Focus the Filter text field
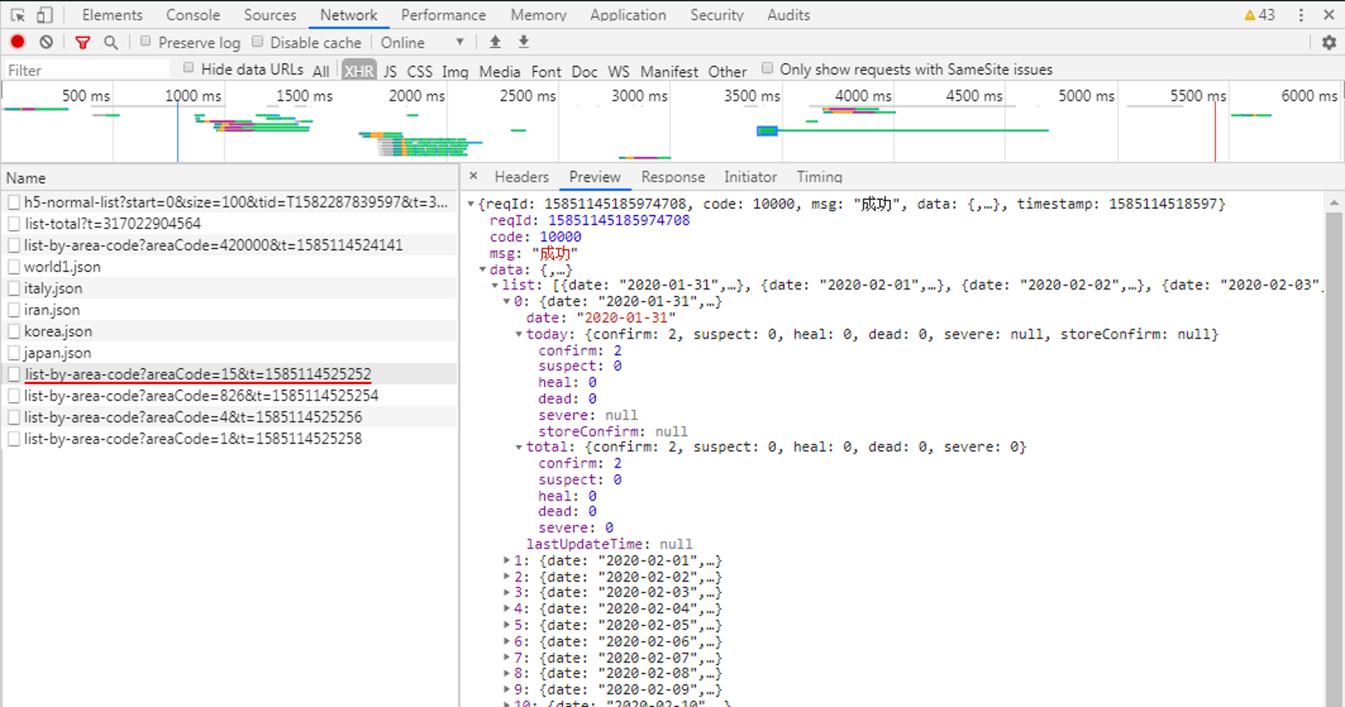The image size is (1345, 707). (x=87, y=70)
